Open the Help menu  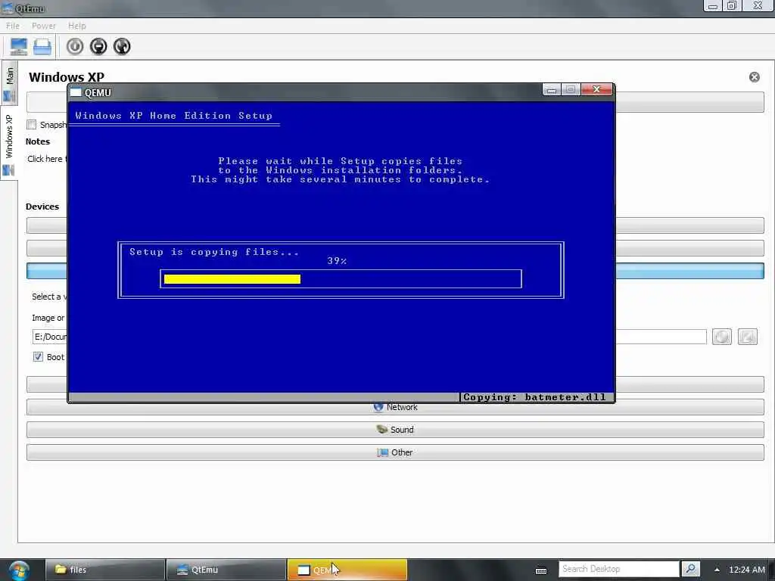point(76,26)
